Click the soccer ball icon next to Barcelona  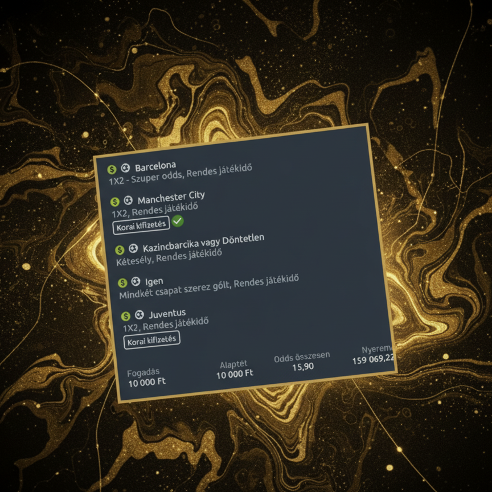tap(125, 168)
